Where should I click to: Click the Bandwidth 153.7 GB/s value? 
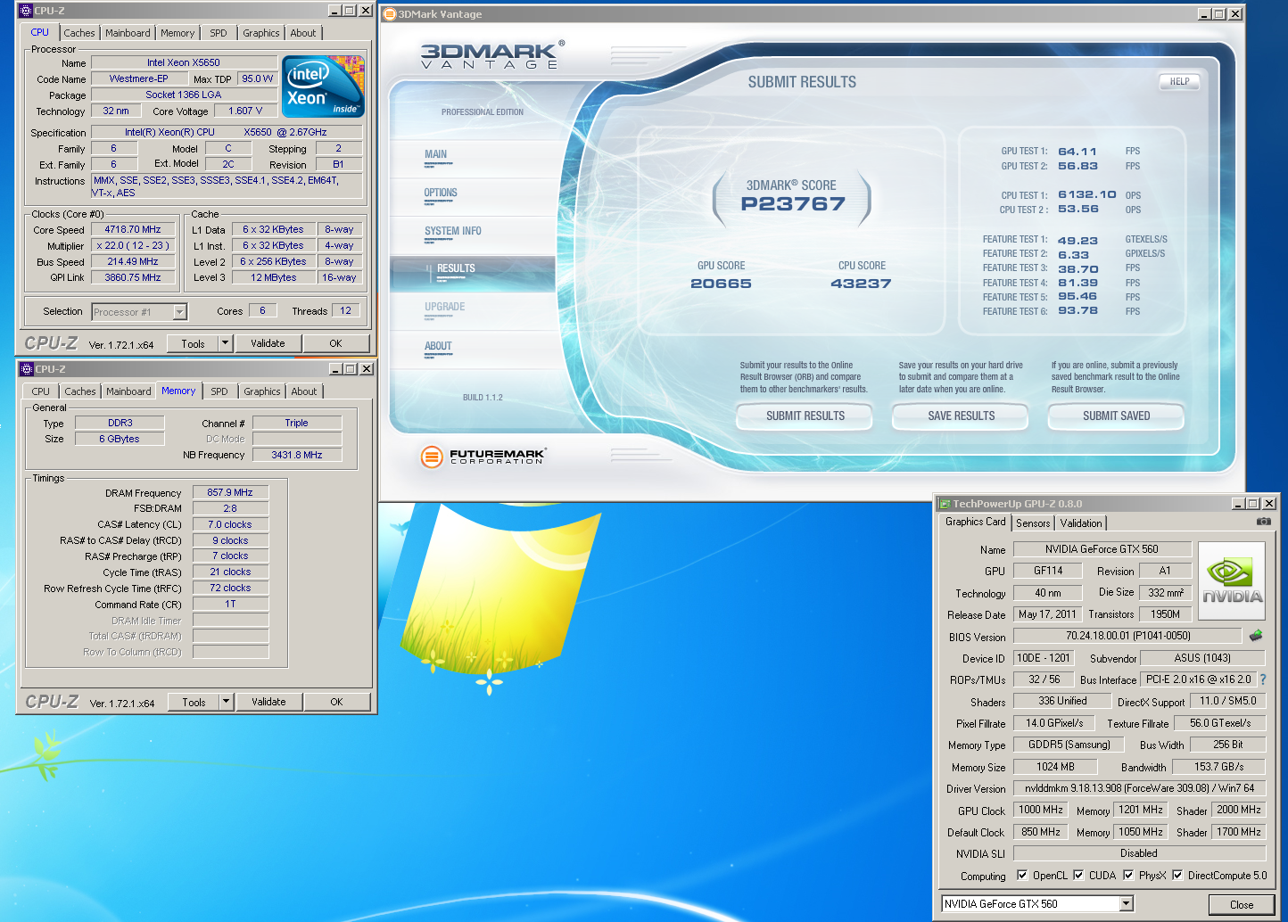[1218, 766]
